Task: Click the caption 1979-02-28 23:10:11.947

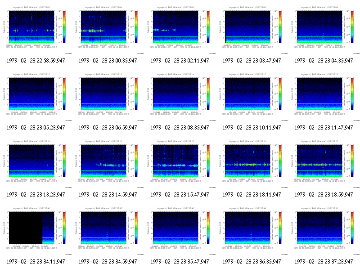Action: click(252, 128)
